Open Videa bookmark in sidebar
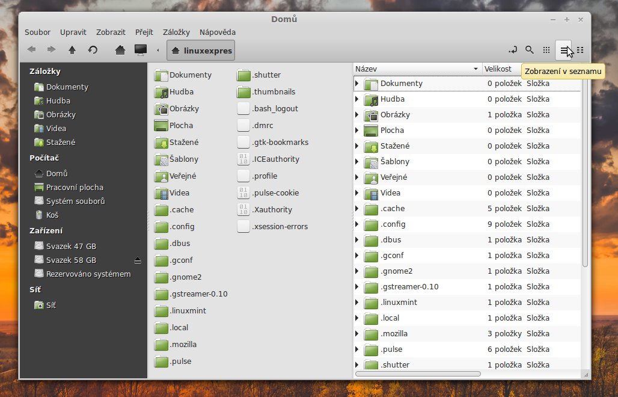 click(50, 129)
